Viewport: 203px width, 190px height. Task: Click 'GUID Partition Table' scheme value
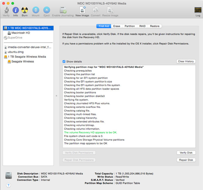click(x=128, y=183)
